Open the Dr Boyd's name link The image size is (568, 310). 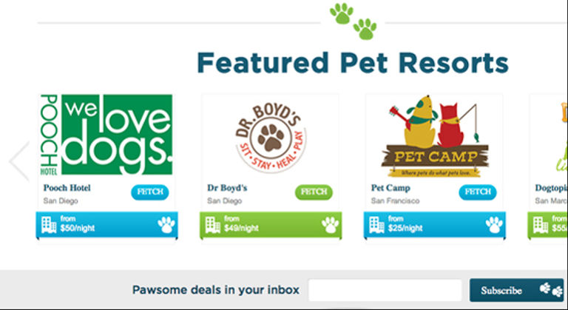[227, 188]
